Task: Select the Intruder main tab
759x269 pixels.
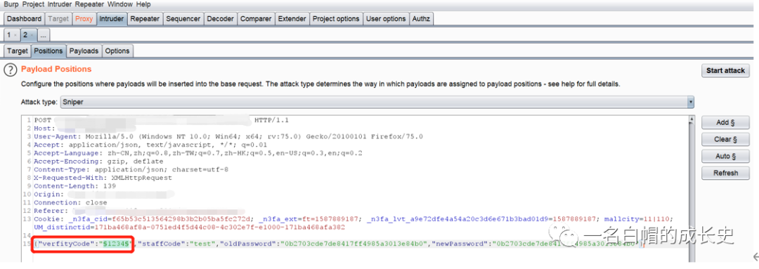Action: (111, 19)
